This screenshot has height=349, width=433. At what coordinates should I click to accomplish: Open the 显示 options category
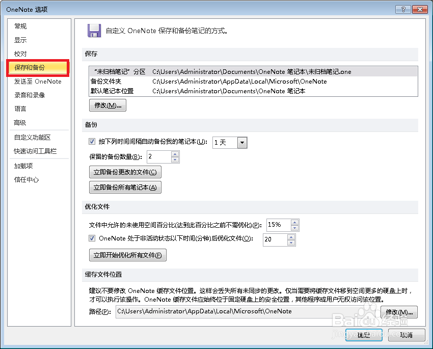click(20, 40)
